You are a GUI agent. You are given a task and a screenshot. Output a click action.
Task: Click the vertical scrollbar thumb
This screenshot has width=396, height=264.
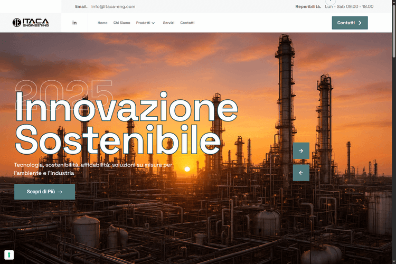pos(393,32)
